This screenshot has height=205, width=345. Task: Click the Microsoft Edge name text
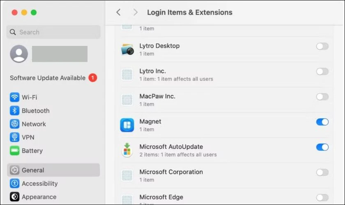(161, 197)
